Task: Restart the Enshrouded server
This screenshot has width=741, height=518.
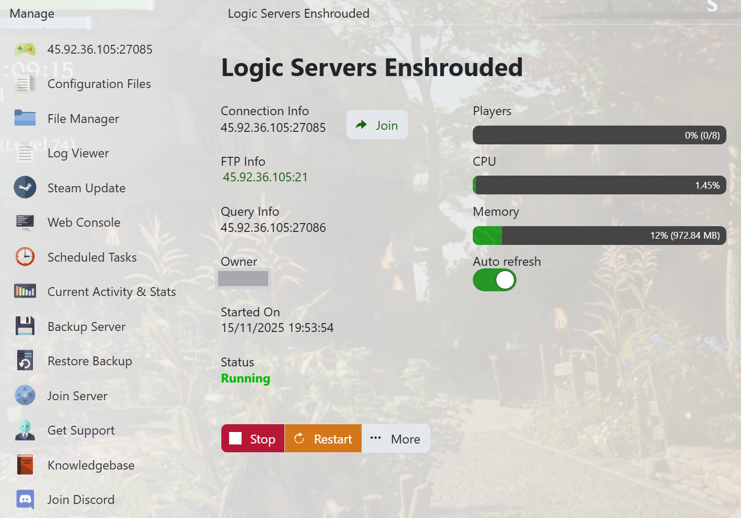Action: point(323,439)
